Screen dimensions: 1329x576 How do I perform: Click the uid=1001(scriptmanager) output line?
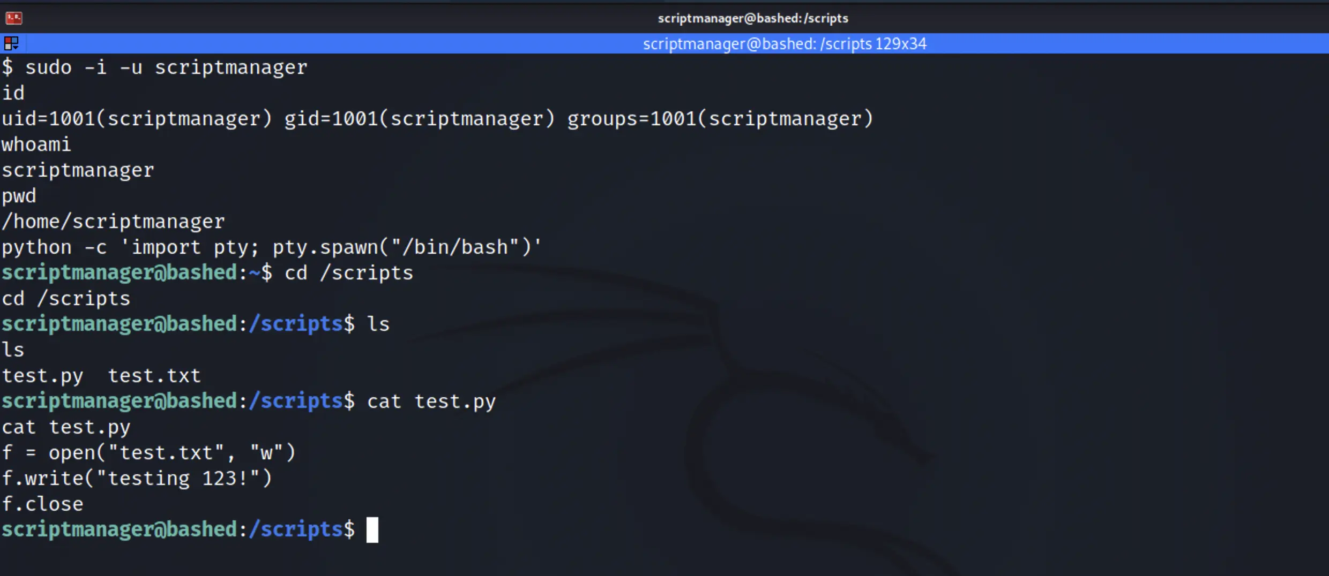437,118
